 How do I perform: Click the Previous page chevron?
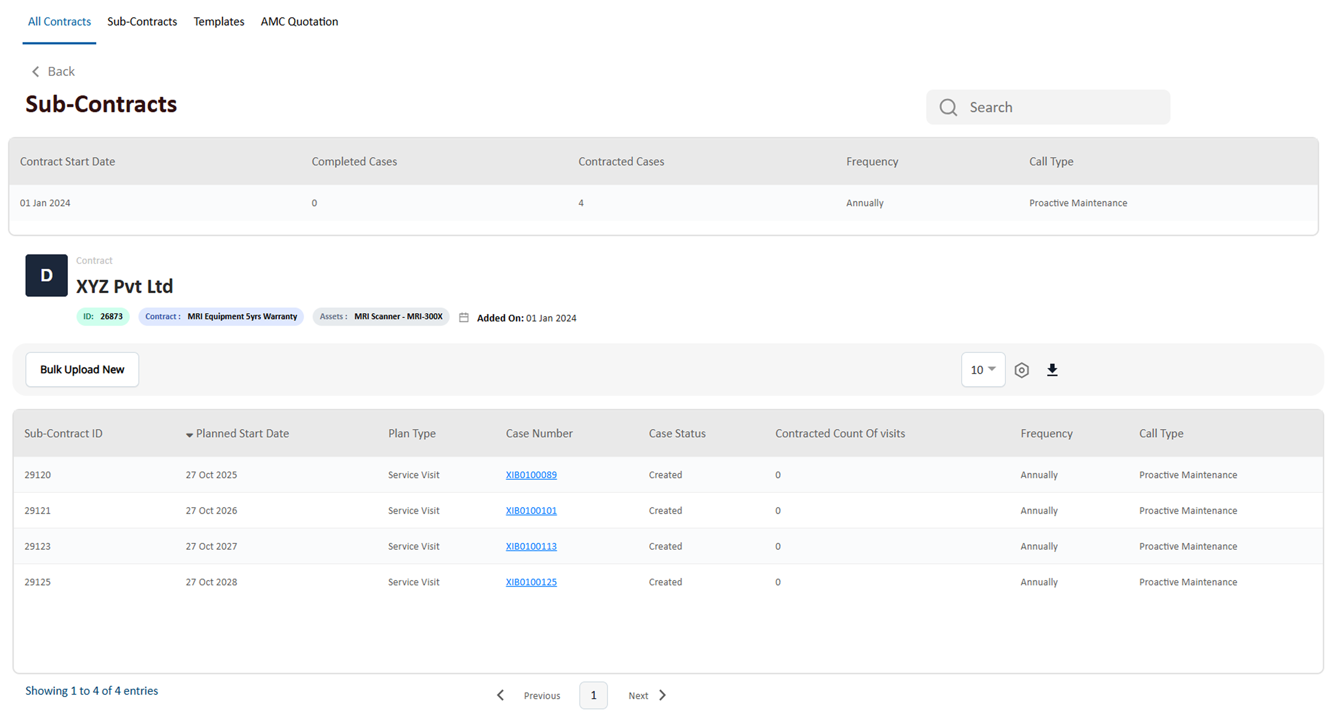[x=501, y=695]
